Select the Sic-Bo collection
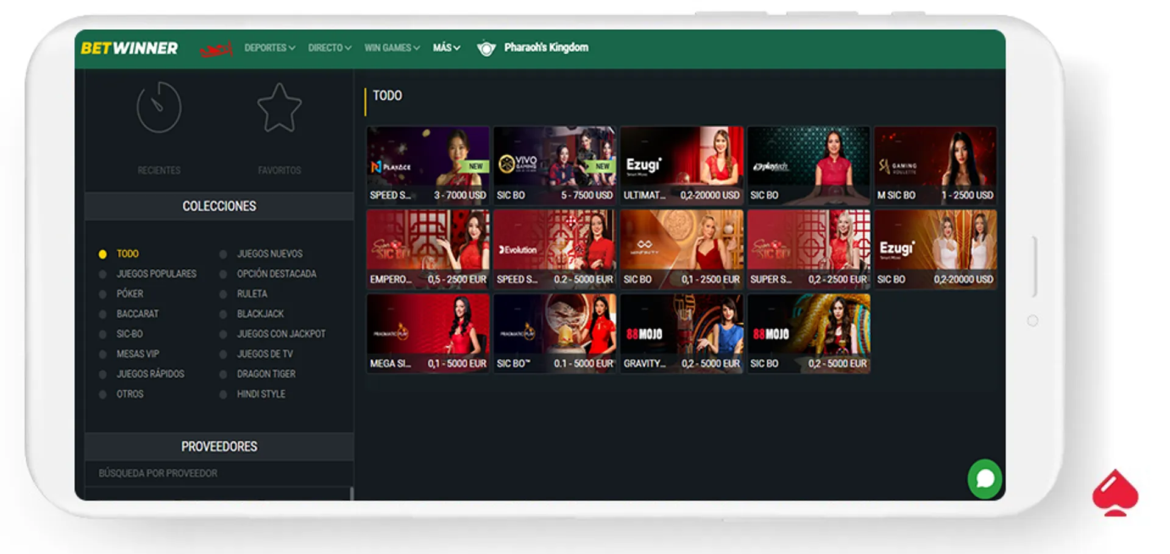This screenshot has height=554, width=1170. [x=129, y=334]
